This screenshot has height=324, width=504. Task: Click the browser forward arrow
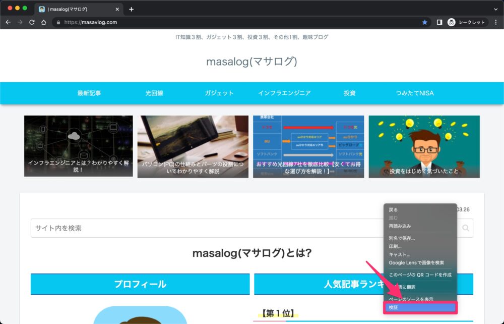pos(20,22)
